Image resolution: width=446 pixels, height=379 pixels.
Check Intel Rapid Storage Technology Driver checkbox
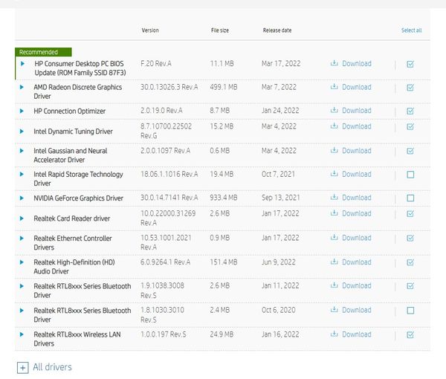coord(410,175)
